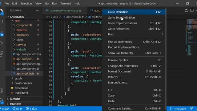Collapse the app folder
Viewport: 197px width, 111px height.
tap(24, 20)
